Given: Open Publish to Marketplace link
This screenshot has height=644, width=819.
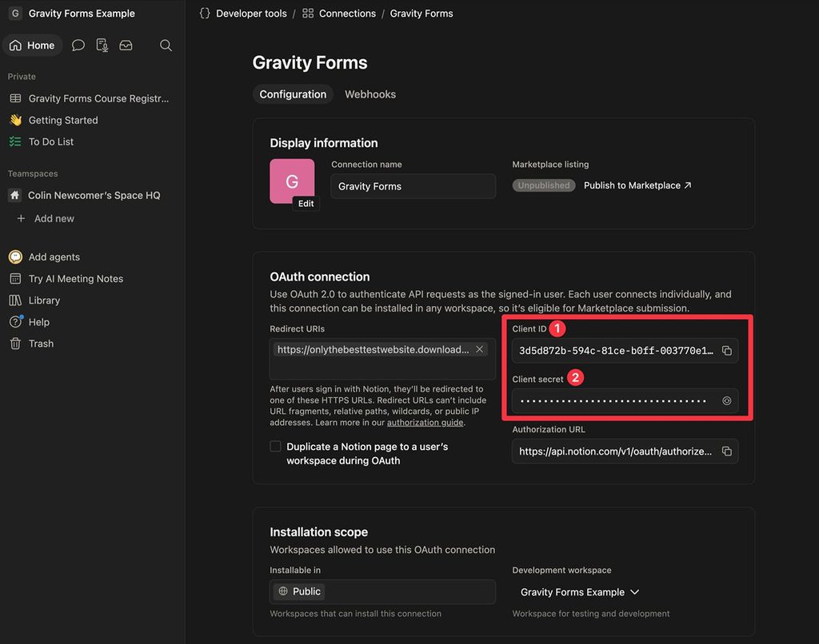Looking at the screenshot, I should point(637,185).
